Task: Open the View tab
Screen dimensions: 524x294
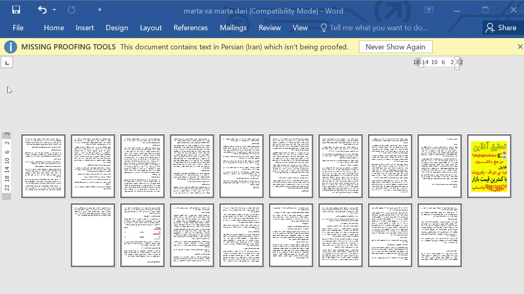Action: (x=300, y=28)
